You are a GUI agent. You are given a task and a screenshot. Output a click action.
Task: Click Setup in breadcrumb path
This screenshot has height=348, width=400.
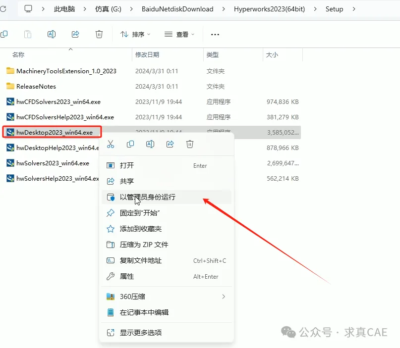point(334,9)
